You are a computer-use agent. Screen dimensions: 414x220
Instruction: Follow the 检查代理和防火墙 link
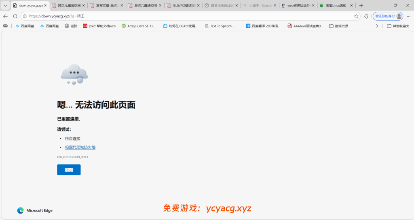pos(80,147)
